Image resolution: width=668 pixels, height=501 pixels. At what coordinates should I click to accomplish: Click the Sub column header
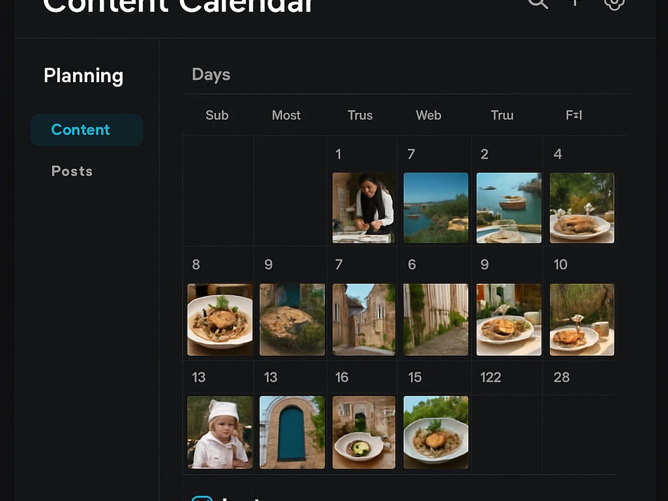click(217, 115)
